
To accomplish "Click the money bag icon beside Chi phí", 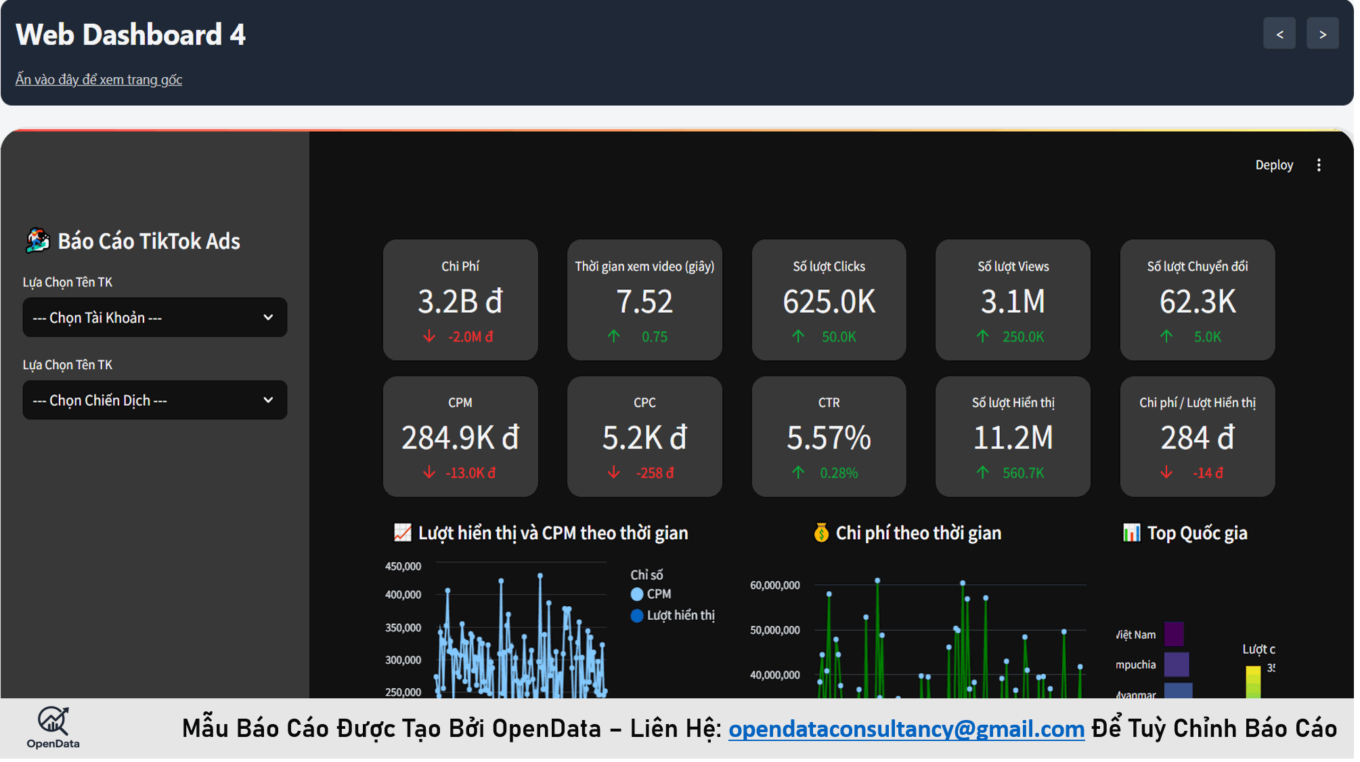I will point(820,533).
